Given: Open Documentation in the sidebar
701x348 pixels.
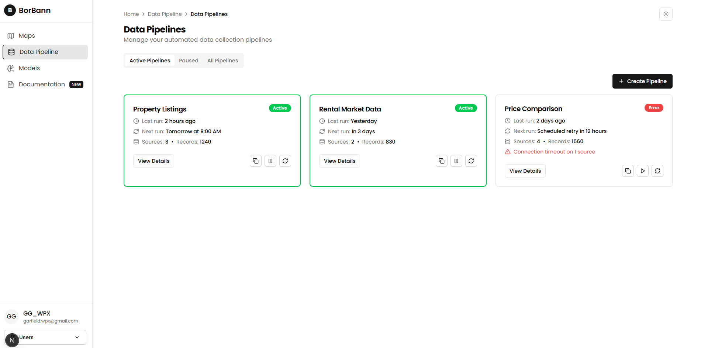Looking at the screenshot, I should point(42,85).
